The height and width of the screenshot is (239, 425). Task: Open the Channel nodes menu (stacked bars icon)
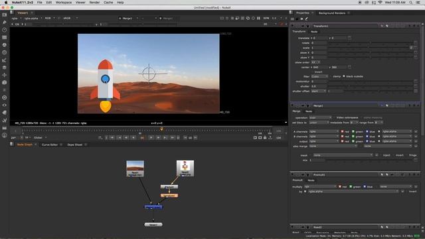point(5,37)
